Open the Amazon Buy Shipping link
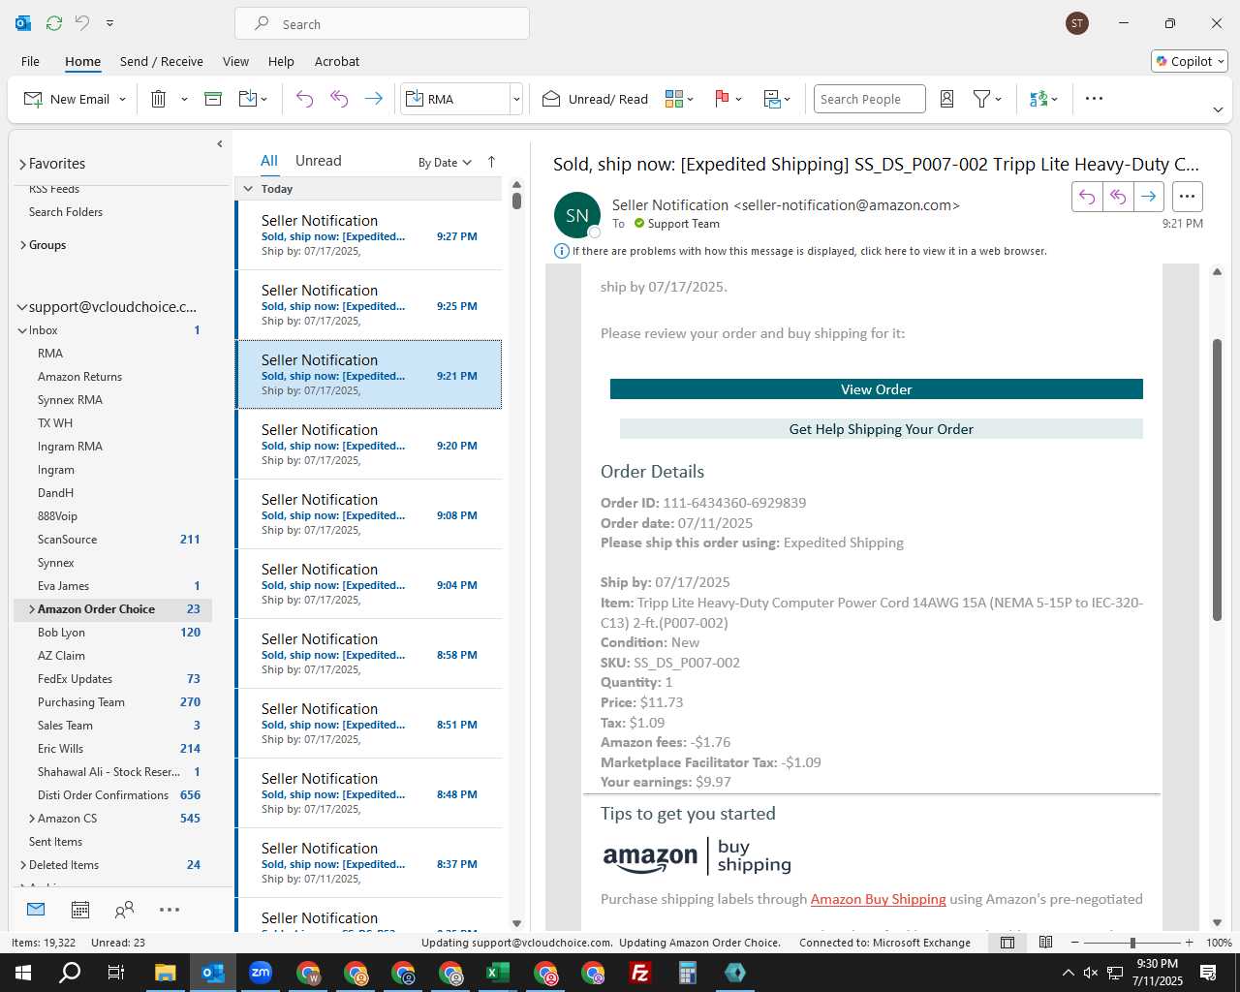 coord(878,899)
